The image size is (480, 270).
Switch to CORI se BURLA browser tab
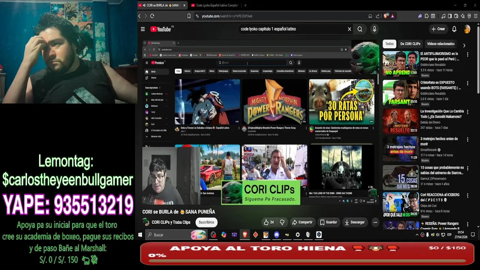162,5
